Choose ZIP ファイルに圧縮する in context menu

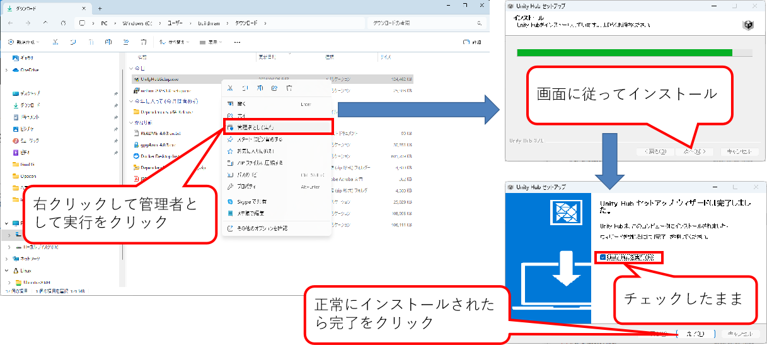[x=276, y=163]
